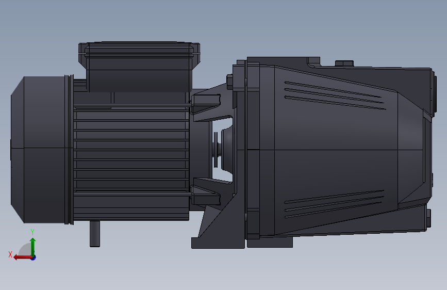
Task: Click the green Y axis arrow on the triad
Action: [x=33, y=247]
